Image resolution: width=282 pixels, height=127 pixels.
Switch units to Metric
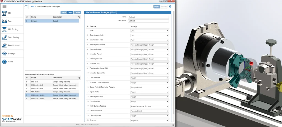(x=157, y=6)
